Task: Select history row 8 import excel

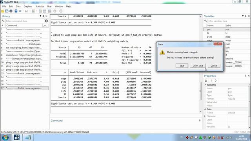Action: (x=25, y=55)
